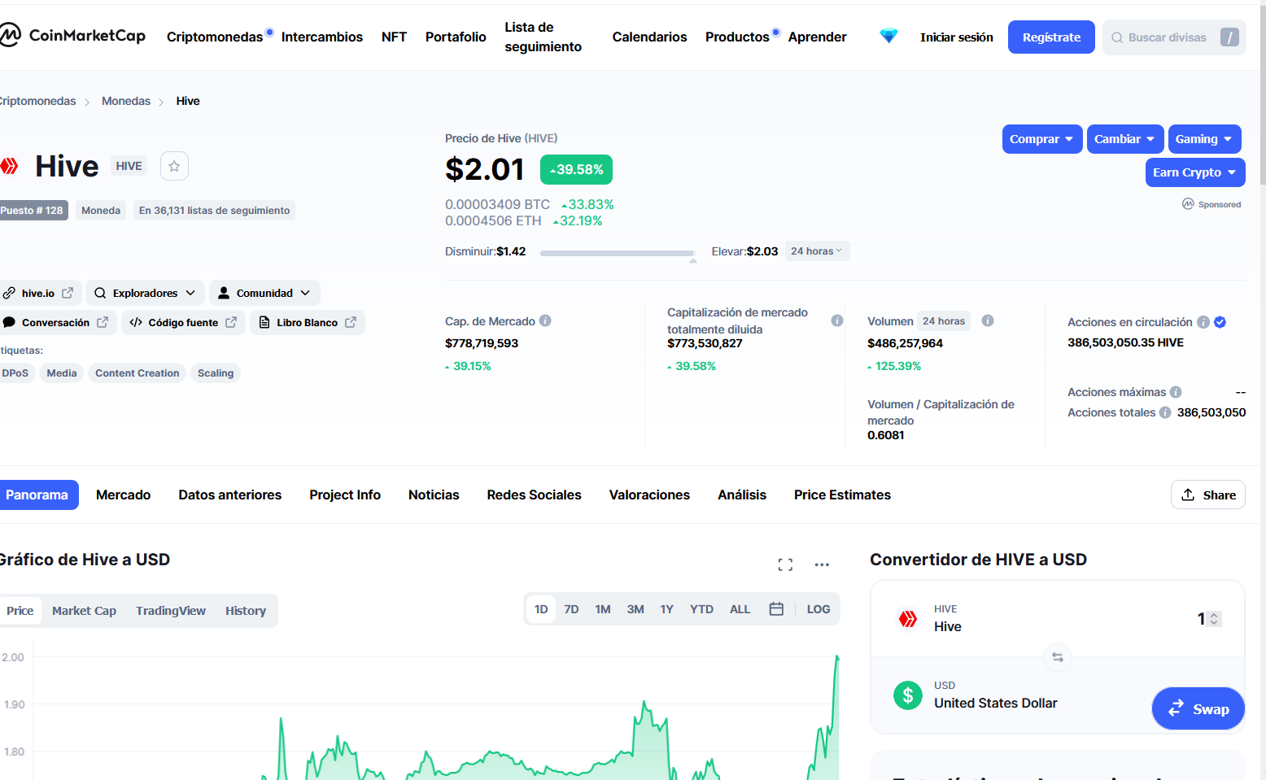Select the 3M chart range
1266x780 pixels.
635,609
